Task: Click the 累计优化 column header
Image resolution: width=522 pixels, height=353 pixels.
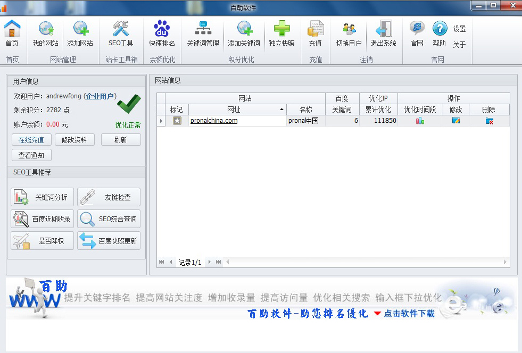Action: pyautogui.click(x=378, y=110)
